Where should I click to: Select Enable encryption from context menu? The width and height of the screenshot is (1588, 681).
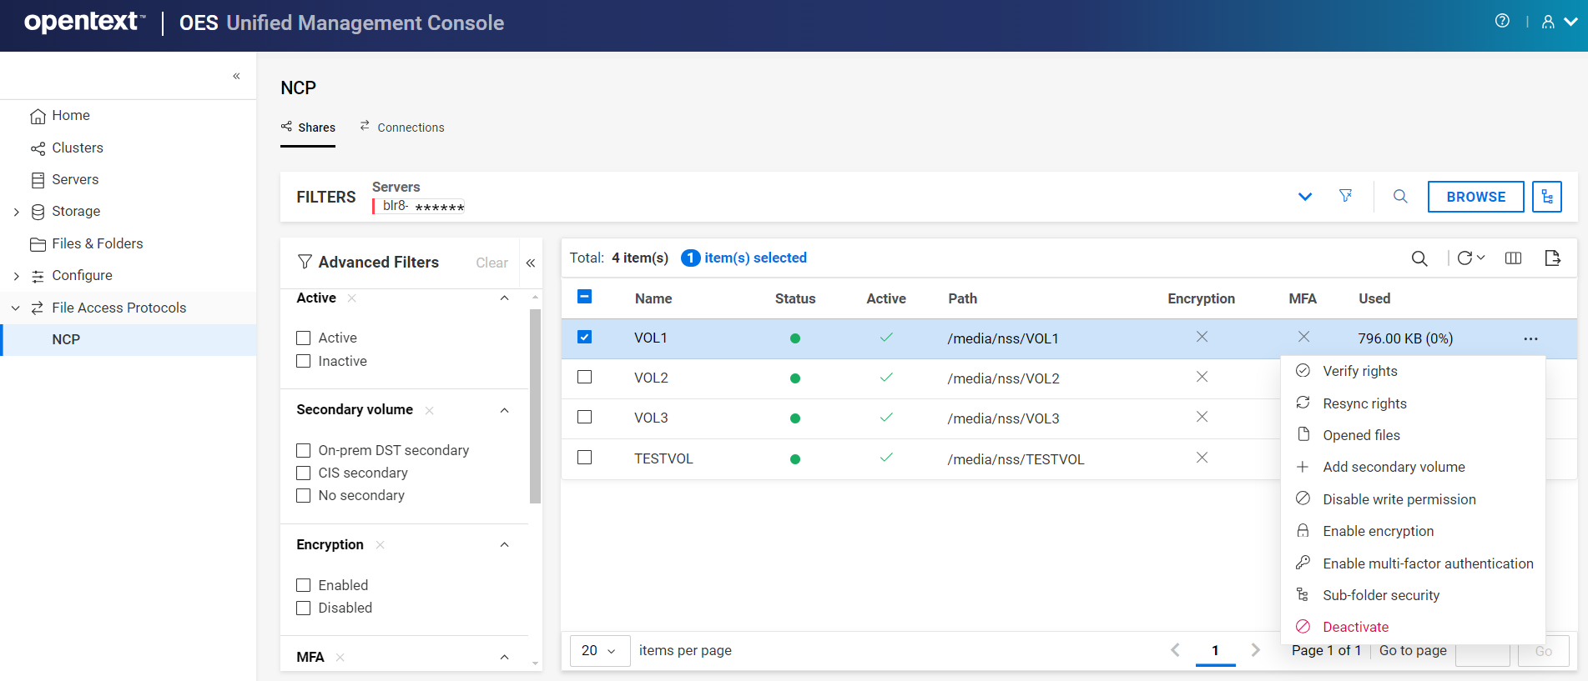point(1378,531)
